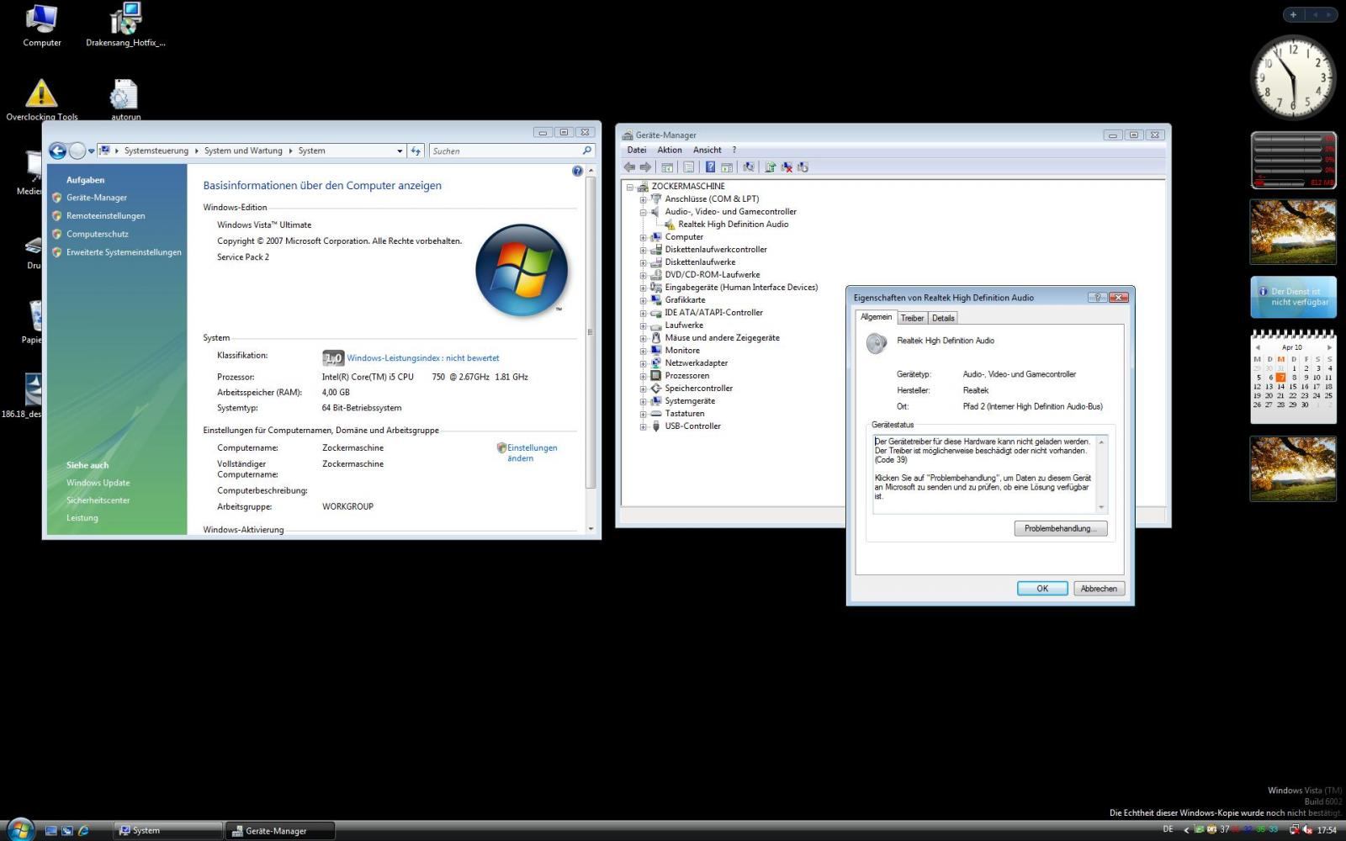This screenshot has height=841, width=1346.
Task: Open Erweiterte Systemeinstellungen link
Action: click(124, 252)
